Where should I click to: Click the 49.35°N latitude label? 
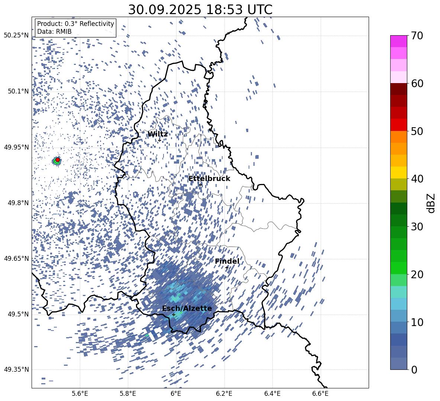pos(16,369)
